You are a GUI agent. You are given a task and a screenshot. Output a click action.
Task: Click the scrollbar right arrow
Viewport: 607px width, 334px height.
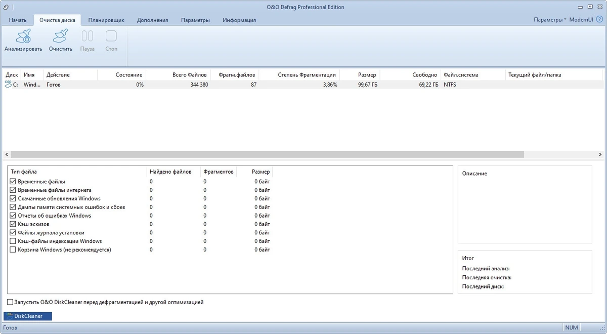600,154
